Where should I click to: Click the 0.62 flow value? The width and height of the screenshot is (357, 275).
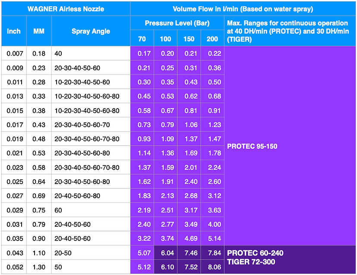189,96
